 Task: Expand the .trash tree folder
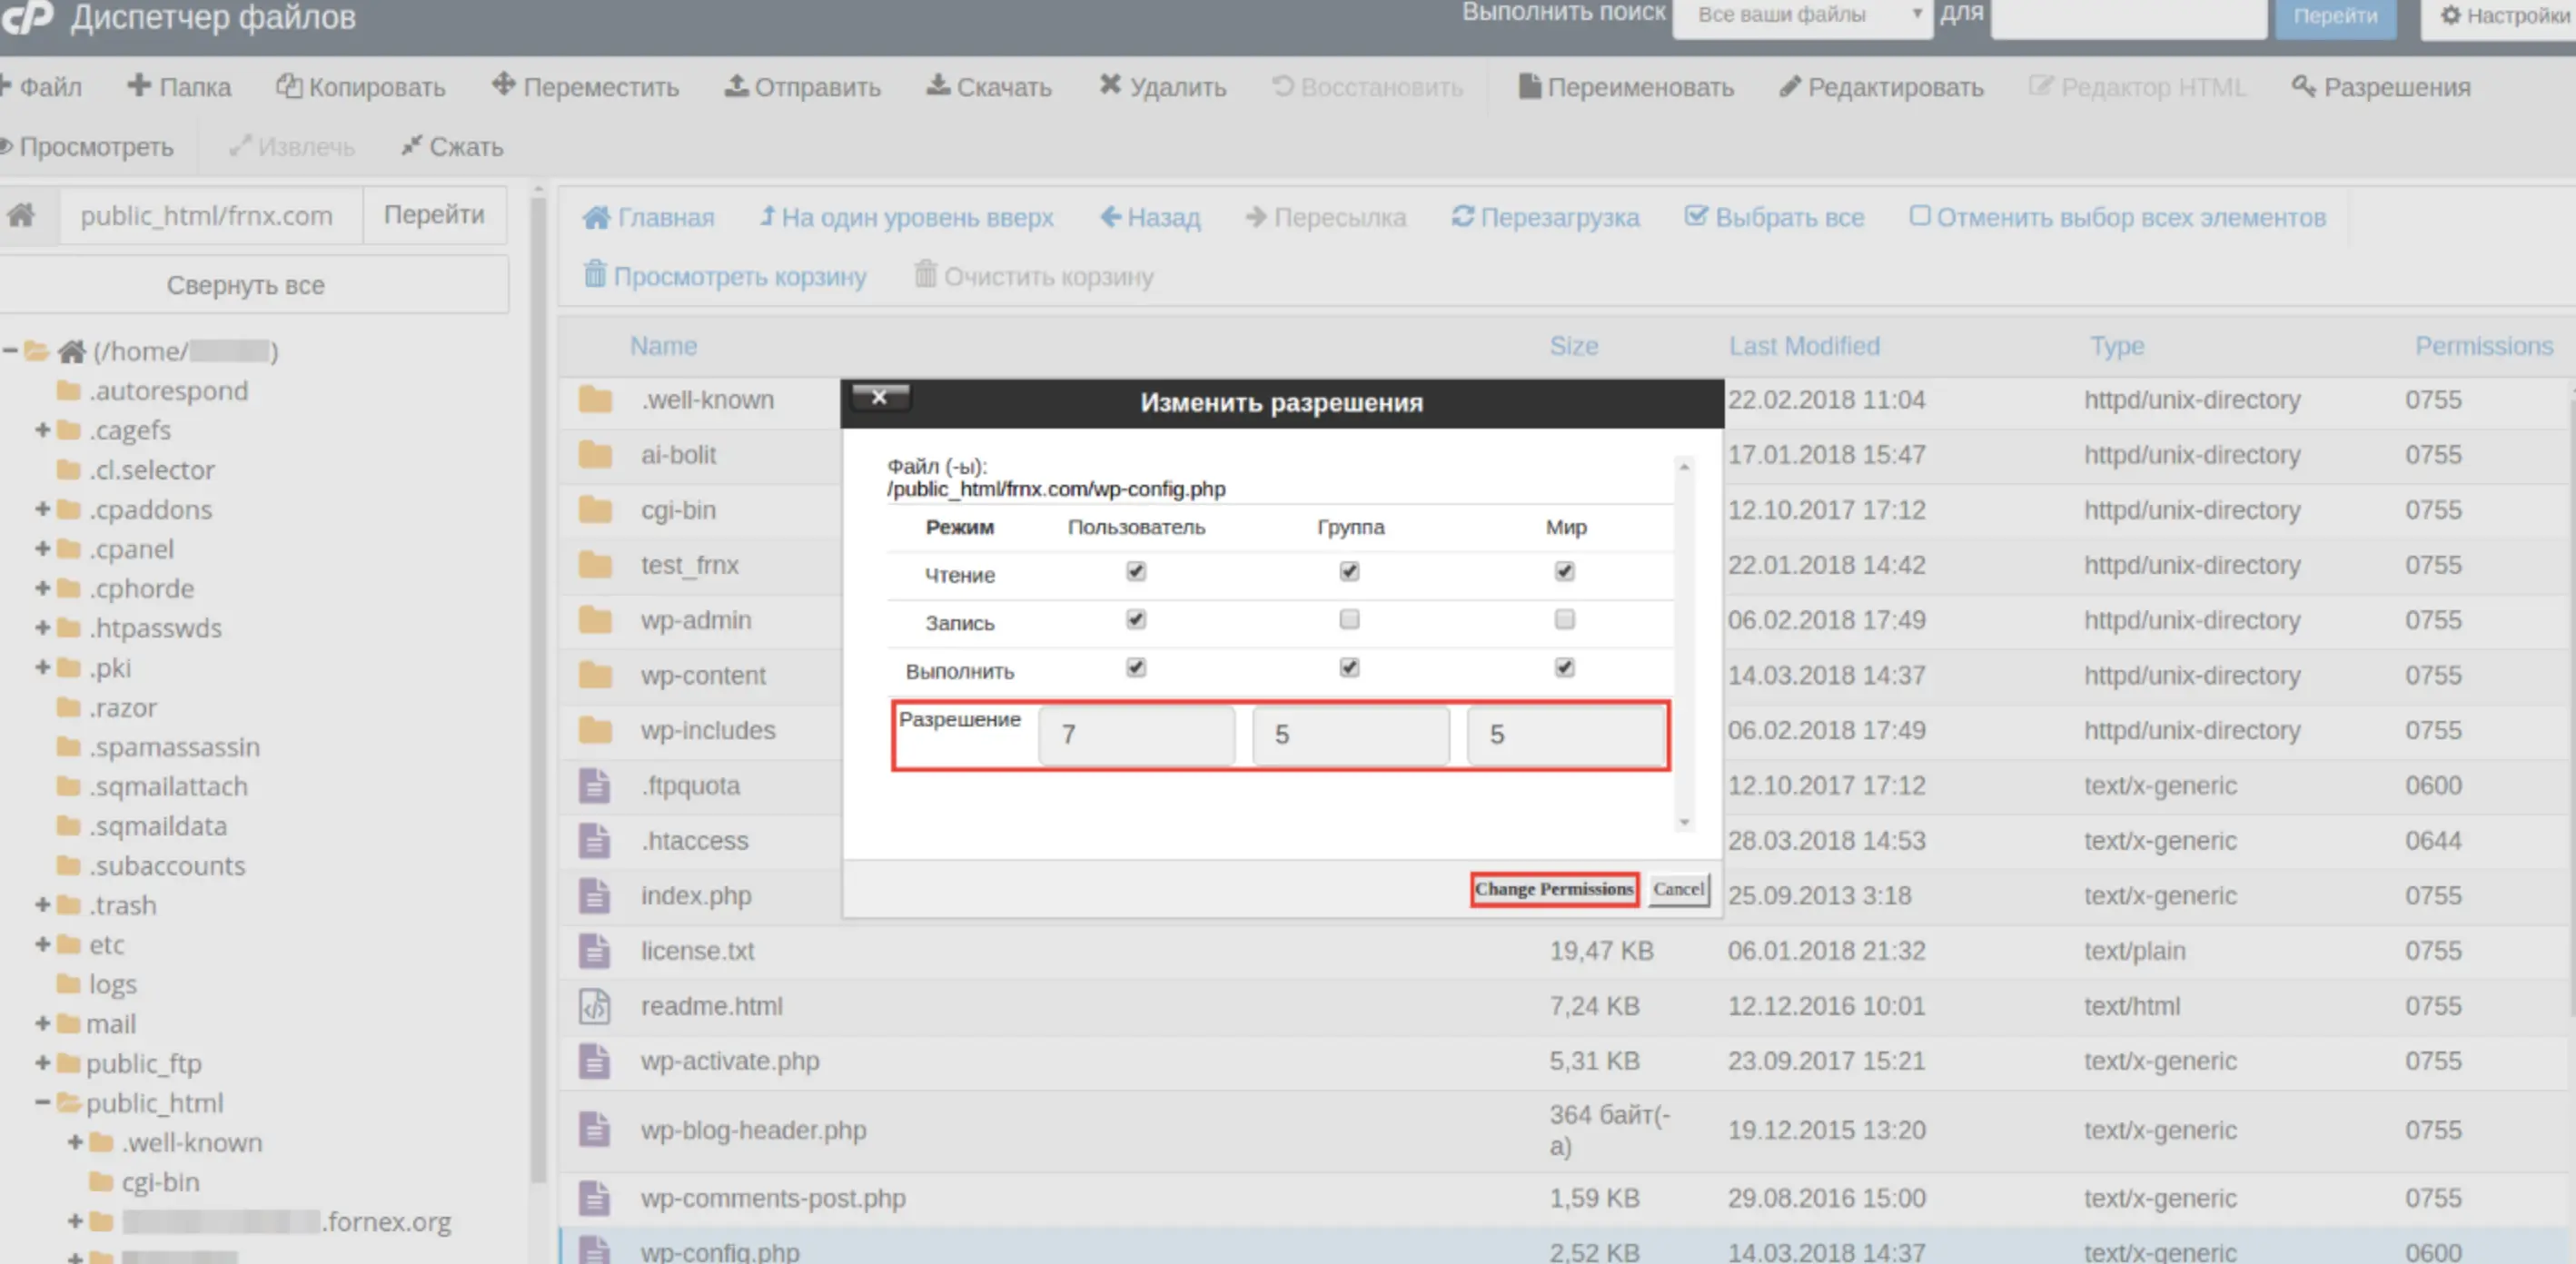(42, 904)
